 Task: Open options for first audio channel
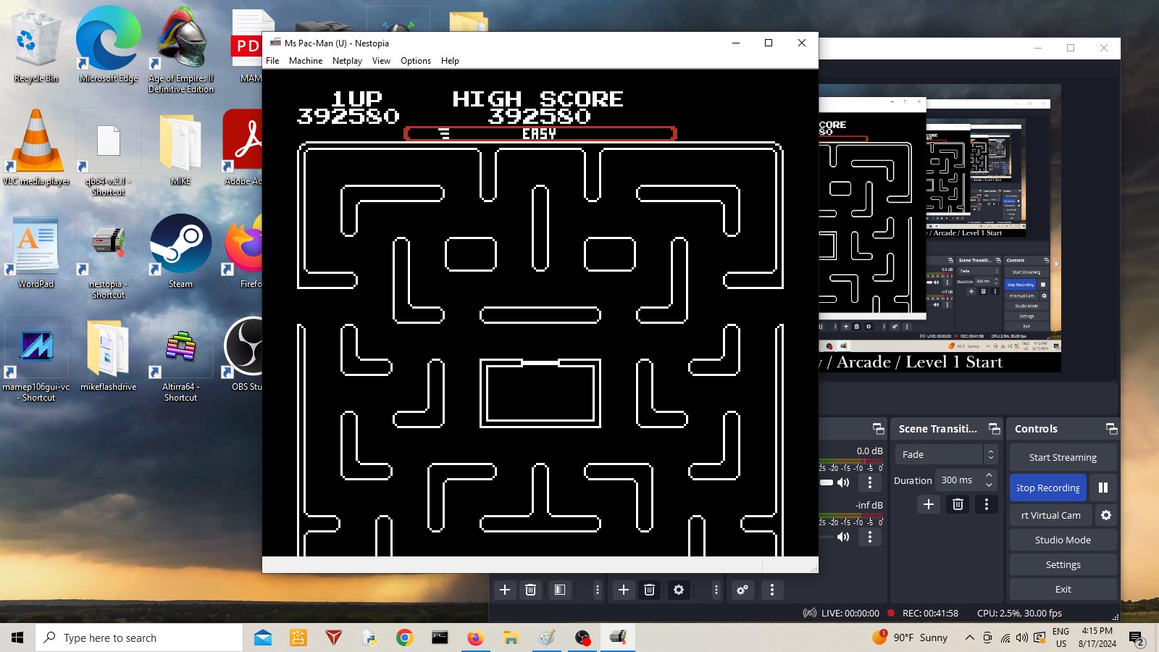click(870, 482)
